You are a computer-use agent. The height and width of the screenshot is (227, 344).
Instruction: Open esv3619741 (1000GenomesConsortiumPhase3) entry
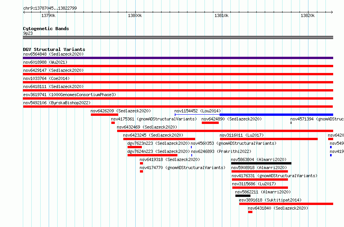[x=70, y=95]
